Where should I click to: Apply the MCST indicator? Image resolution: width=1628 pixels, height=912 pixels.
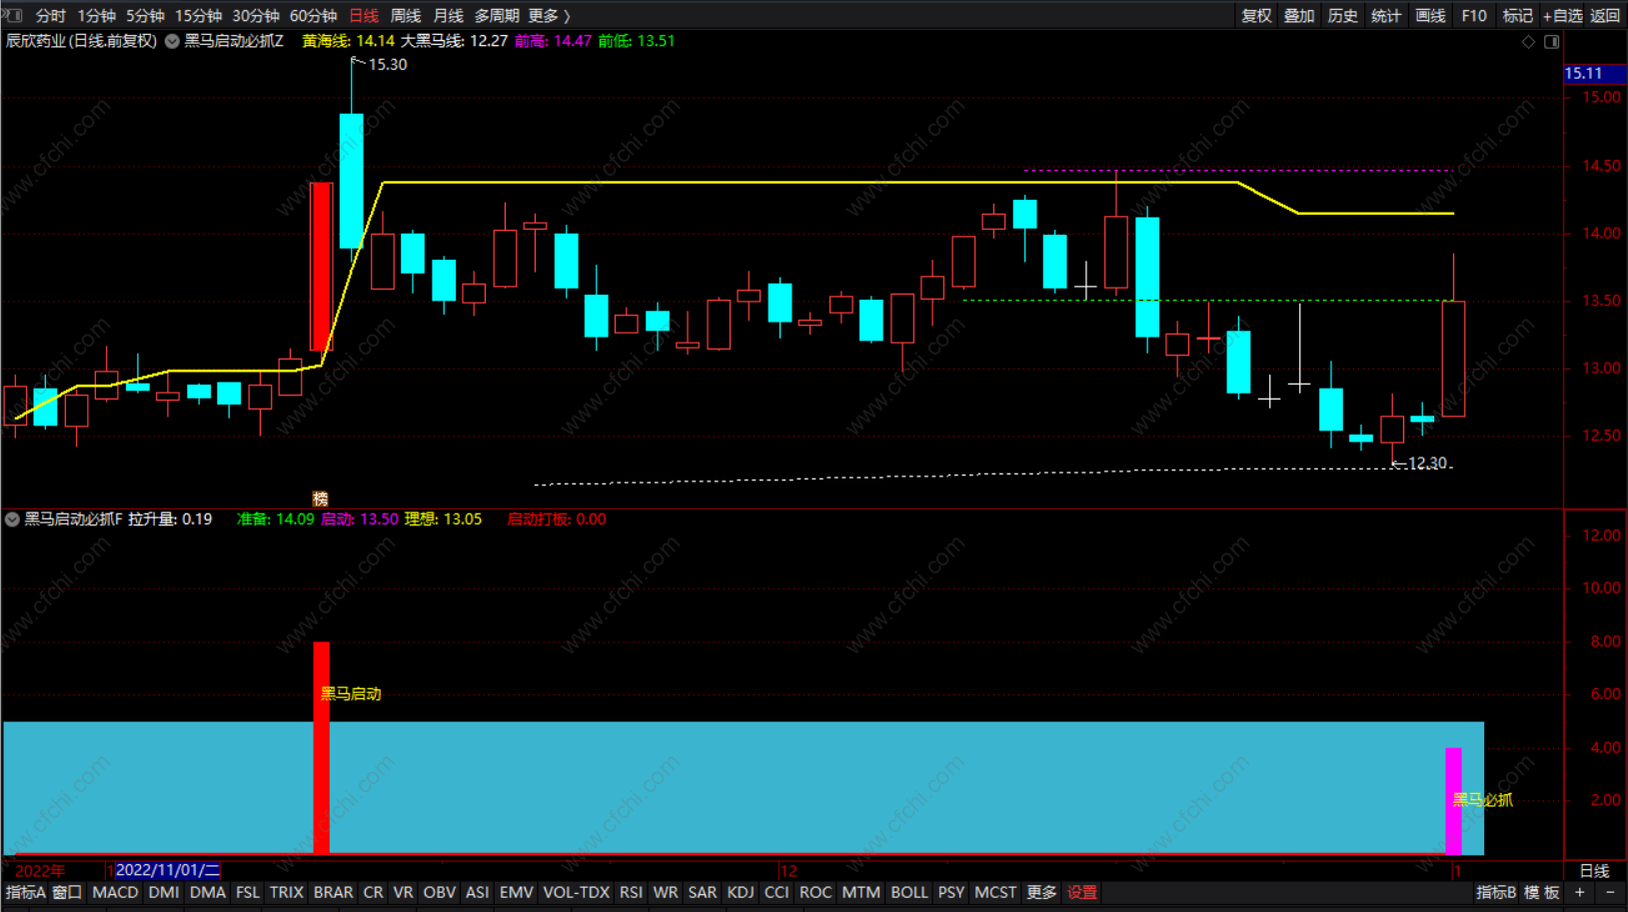click(995, 893)
